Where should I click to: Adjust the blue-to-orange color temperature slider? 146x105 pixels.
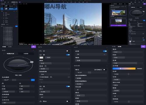[x=124, y=69]
